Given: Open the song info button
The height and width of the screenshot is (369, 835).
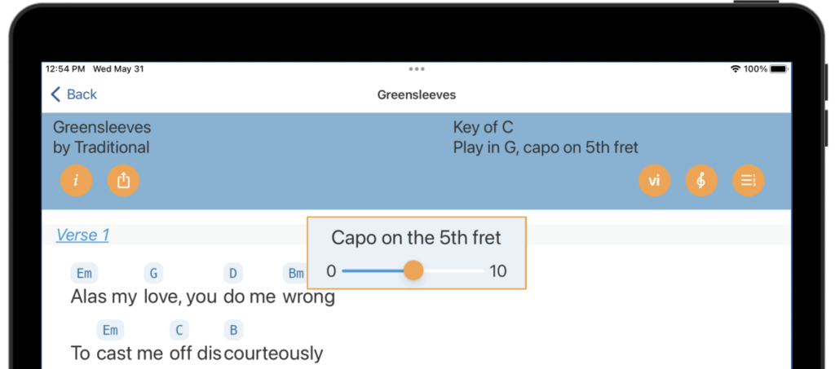Looking at the screenshot, I should pyautogui.click(x=76, y=181).
